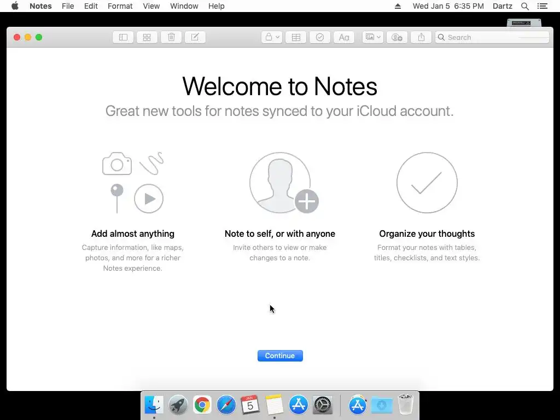The height and width of the screenshot is (420, 560).
Task: Click the person with plus illustration
Action: coord(284,183)
